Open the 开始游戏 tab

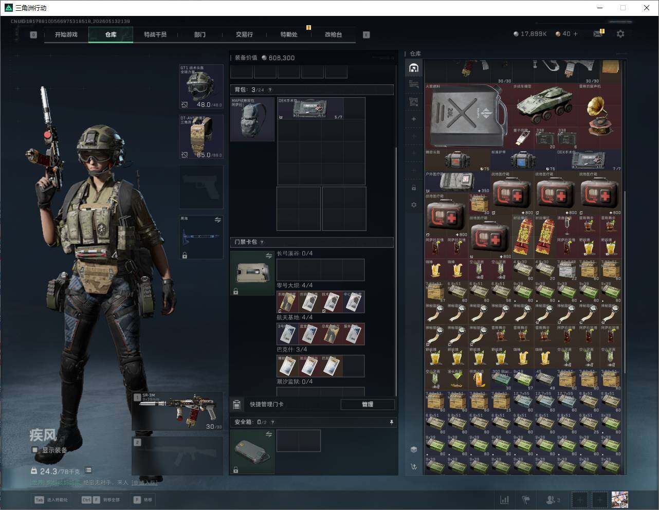coord(66,34)
